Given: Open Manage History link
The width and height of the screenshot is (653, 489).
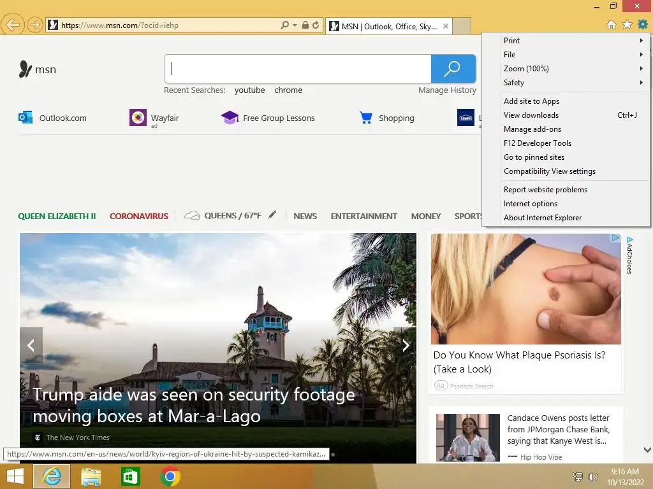Looking at the screenshot, I should coord(447,90).
